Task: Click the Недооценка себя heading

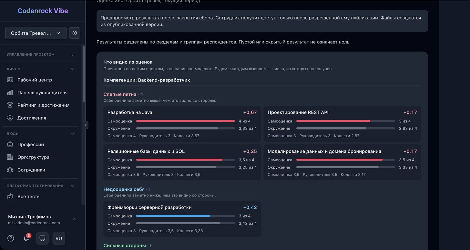Action: (124, 189)
